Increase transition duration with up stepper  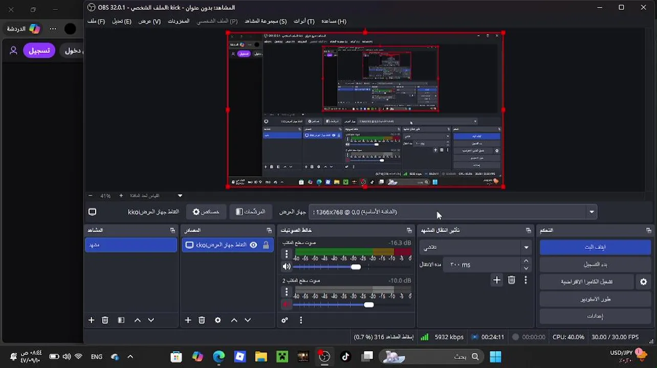[x=526, y=261]
